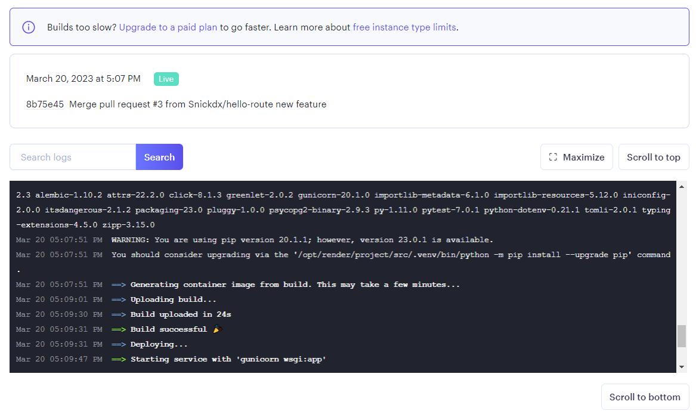Click the Maximize expand icon
696x417 pixels.
[x=552, y=156]
